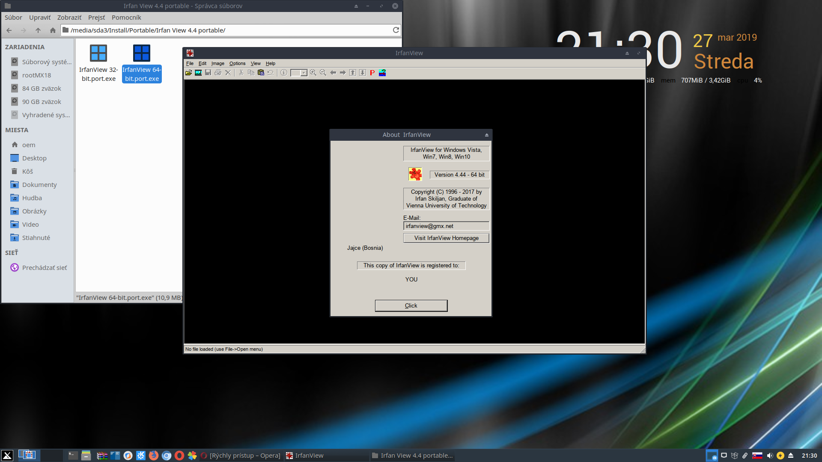This screenshot has width=822, height=462.
Task: Click the back arrow in file manager
Action: (9, 30)
